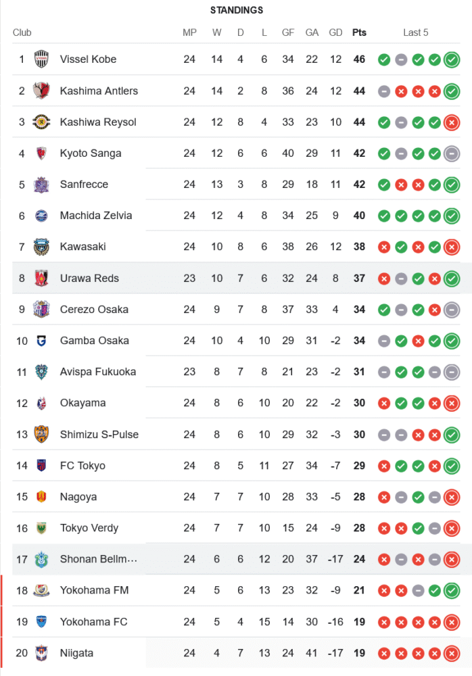Screen dimensions: 472x676
Task: Click Yokohama FM's most recent win indicator
Action: coord(452,590)
